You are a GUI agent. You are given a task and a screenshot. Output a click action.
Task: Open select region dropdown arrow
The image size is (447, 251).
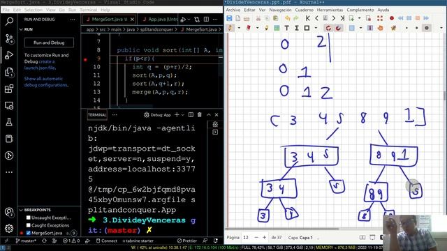360,28
